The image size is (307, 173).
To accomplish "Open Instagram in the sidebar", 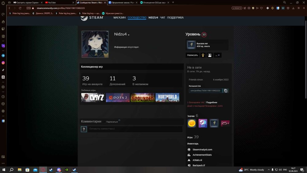I will point(3,63).
